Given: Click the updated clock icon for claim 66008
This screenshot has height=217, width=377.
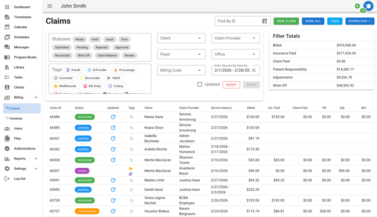Looking at the screenshot, I should pos(113,160).
